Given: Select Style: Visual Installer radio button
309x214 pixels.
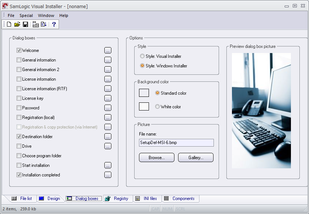Looking at the screenshot, I should (x=142, y=56).
